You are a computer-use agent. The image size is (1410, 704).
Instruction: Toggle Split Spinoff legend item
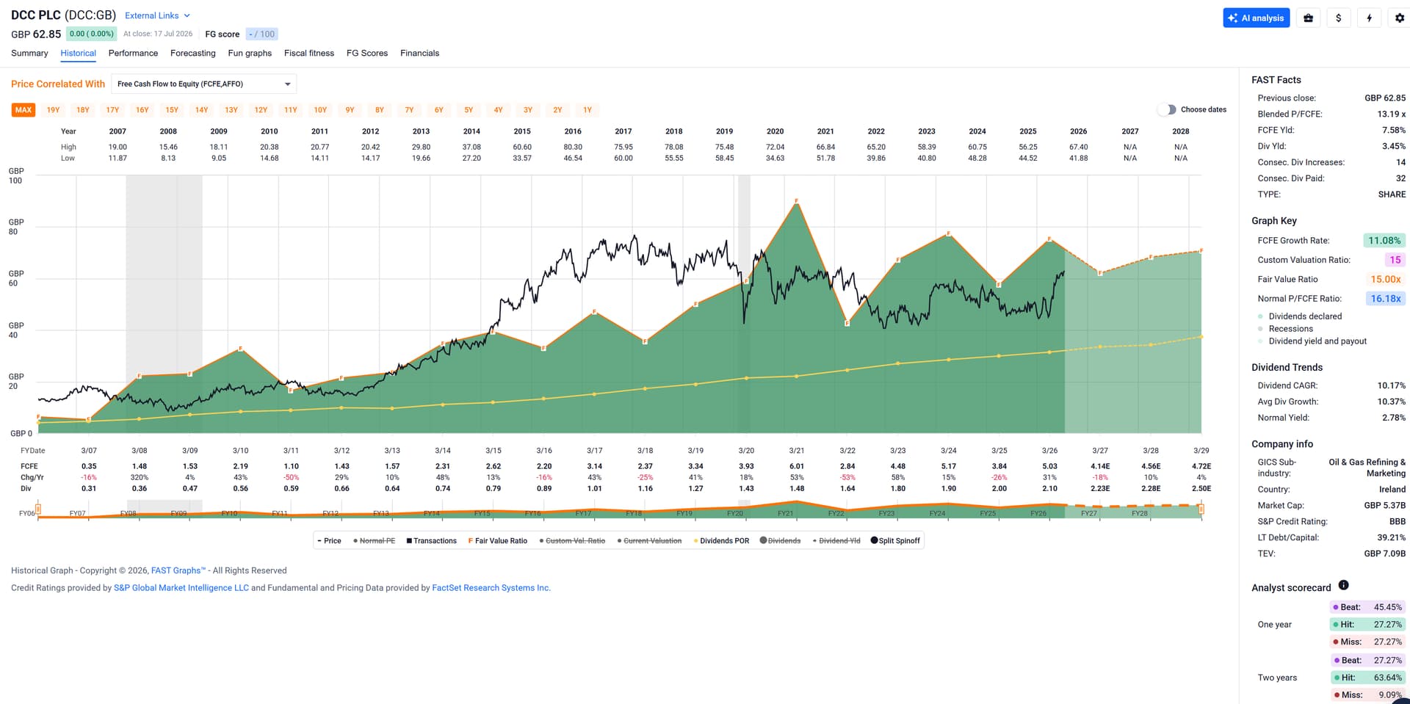click(x=895, y=541)
